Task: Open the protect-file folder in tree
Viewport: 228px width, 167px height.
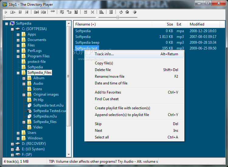Action: click(x=37, y=62)
